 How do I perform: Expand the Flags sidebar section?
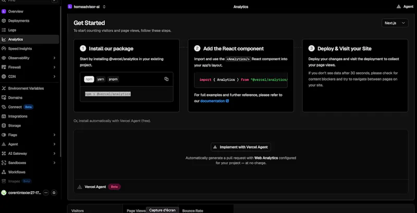[x=54, y=135]
